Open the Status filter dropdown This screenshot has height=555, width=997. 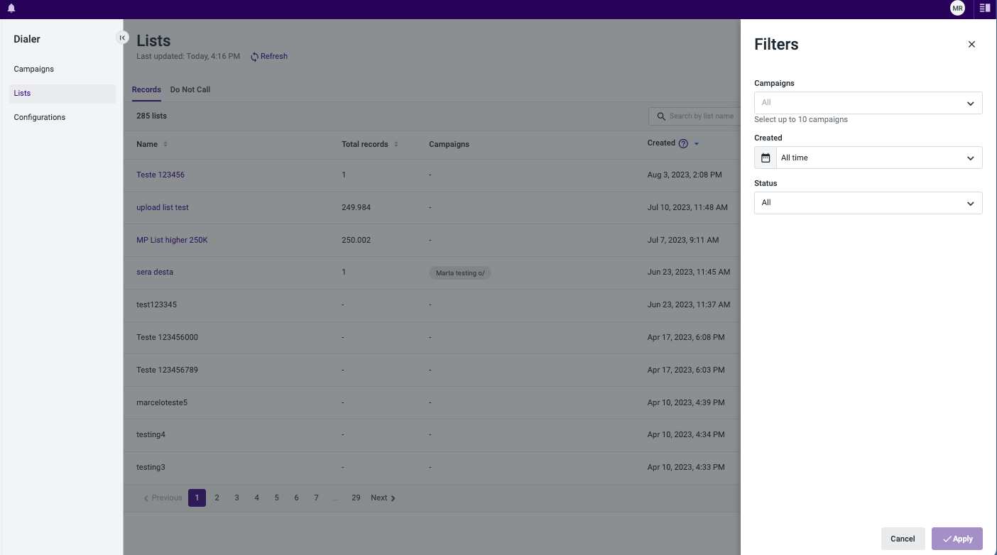pyautogui.click(x=868, y=203)
